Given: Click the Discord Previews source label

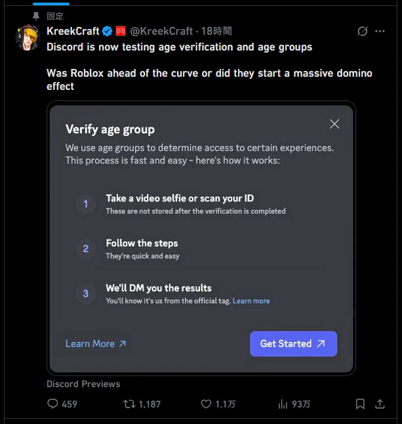Looking at the screenshot, I should point(83,384).
